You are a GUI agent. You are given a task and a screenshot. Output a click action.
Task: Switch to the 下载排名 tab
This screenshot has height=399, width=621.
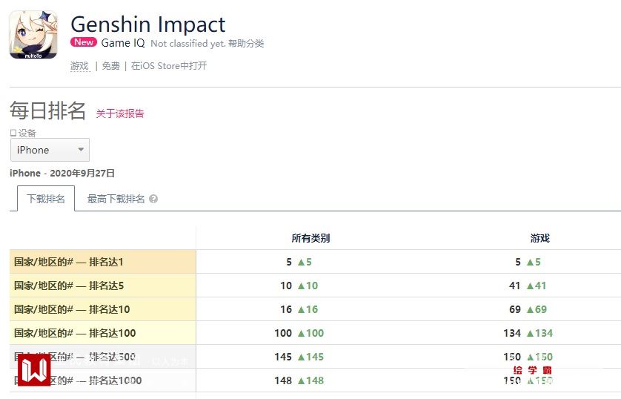pyautogui.click(x=46, y=199)
